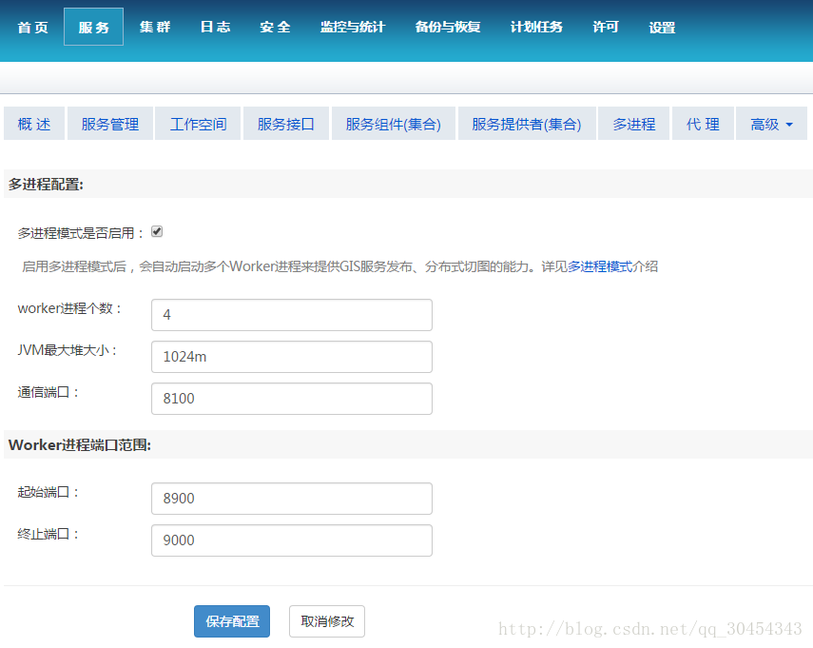Screen dimensions: 813x648
Task: Toggle the 多进程模式是否启用 checkbox
Action: click(x=157, y=231)
